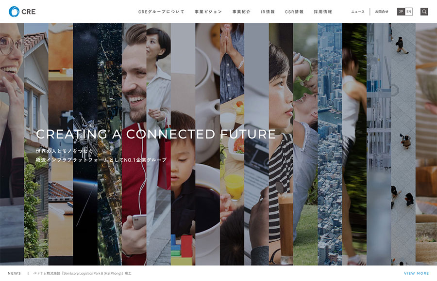Image resolution: width=437 pixels, height=281 pixels.
Task: Open the IR情報 menu item
Action: (268, 12)
